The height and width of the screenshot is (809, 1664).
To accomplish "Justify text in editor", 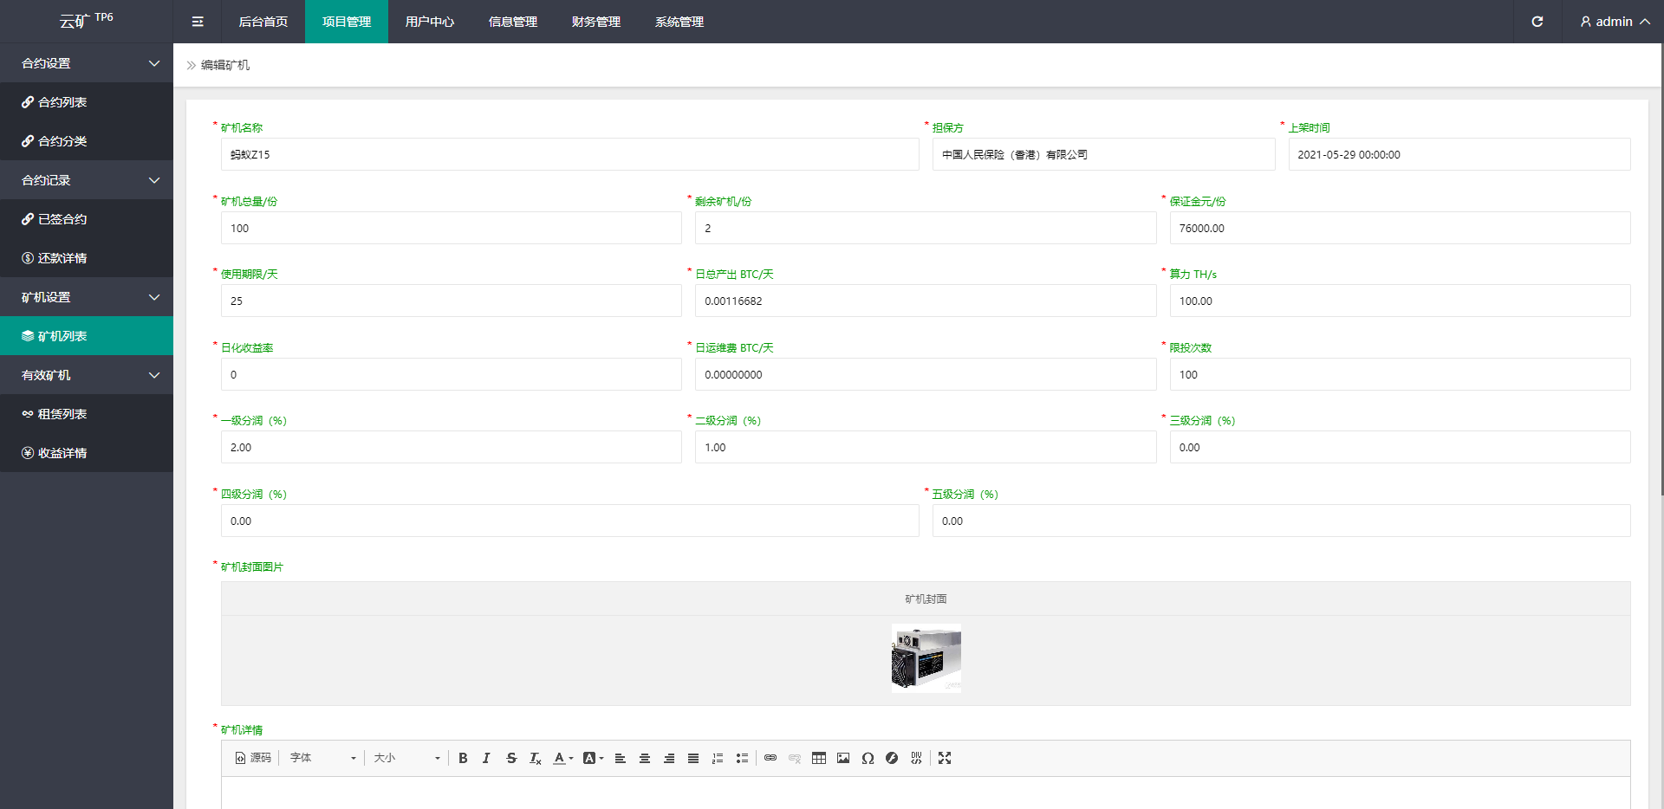I will [693, 758].
